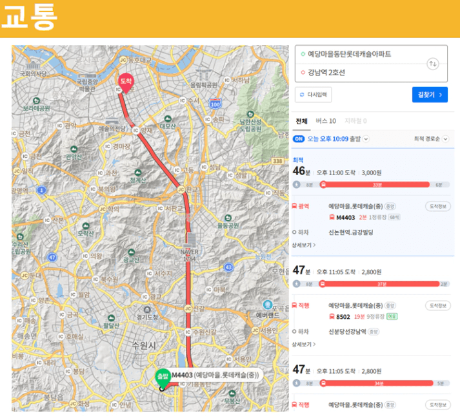This screenshot has height=416, width=460.
Task: Click the 수원시 city label on map
Action: (x=144, y=345)
